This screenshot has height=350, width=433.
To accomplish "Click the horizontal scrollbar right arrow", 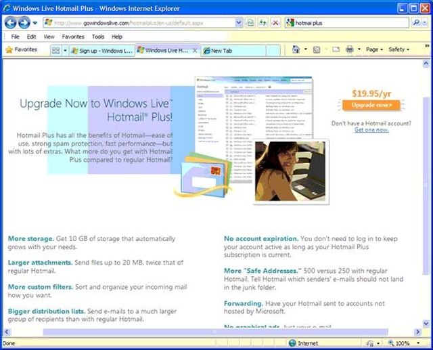I will click(417, 332).
